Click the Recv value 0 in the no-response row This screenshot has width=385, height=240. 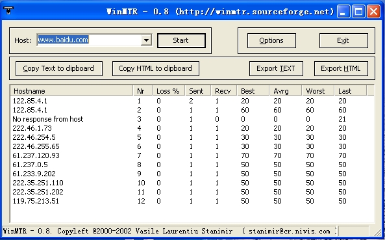(217, 119)
